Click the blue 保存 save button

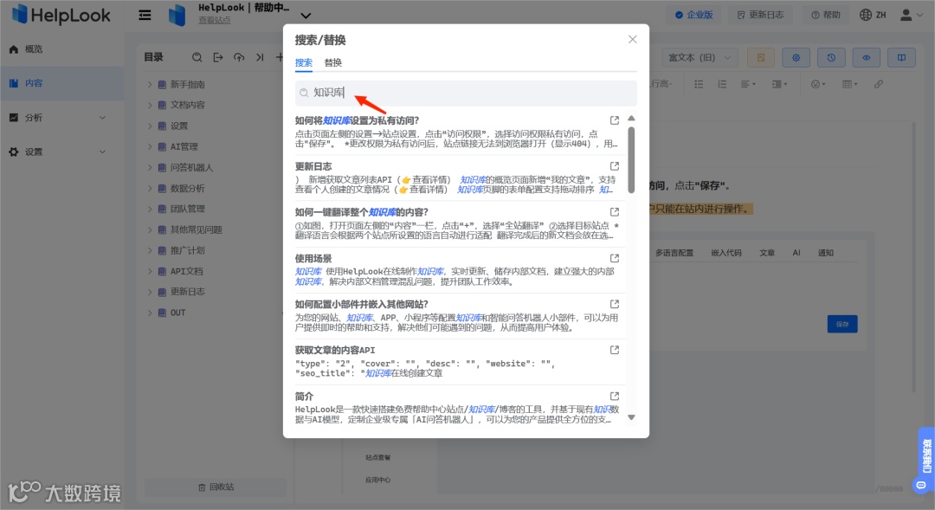tap(841, 322)
